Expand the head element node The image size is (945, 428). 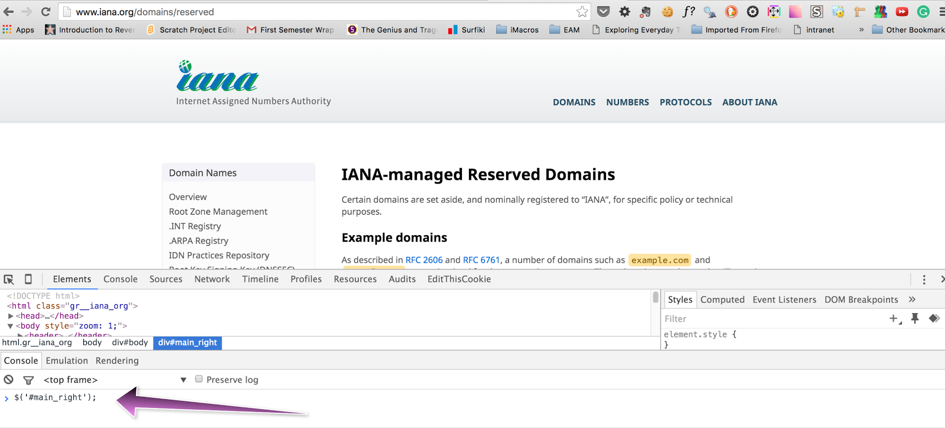tap(11, 316)
